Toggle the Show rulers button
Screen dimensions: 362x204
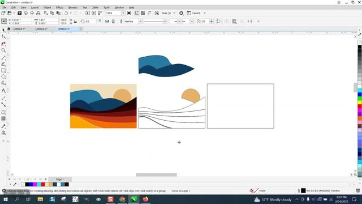pos(137,13)
